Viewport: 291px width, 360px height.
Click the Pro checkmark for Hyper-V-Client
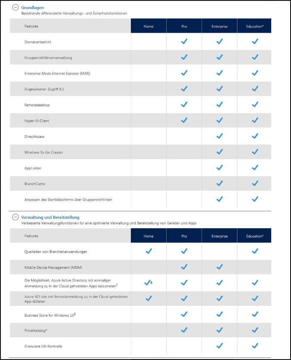point(184,121)
